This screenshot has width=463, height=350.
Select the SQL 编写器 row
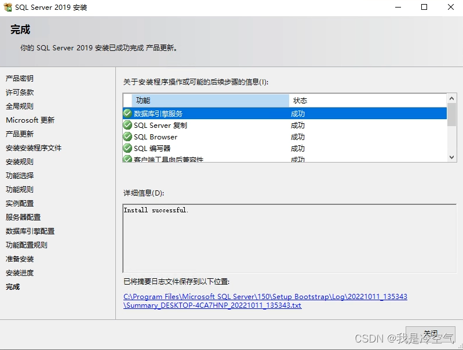[285, 148]
